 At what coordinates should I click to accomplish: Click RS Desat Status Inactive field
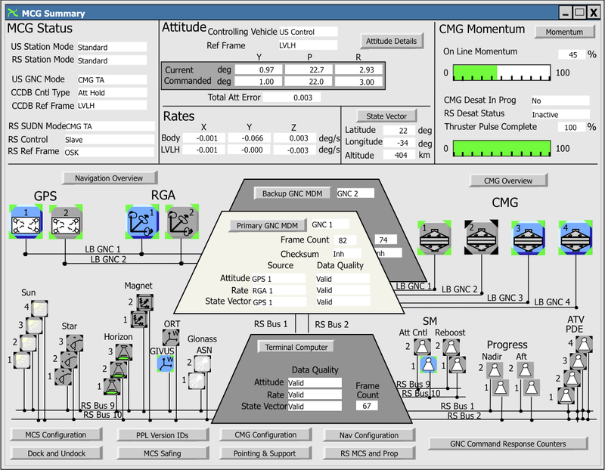[x=560, y=115]
